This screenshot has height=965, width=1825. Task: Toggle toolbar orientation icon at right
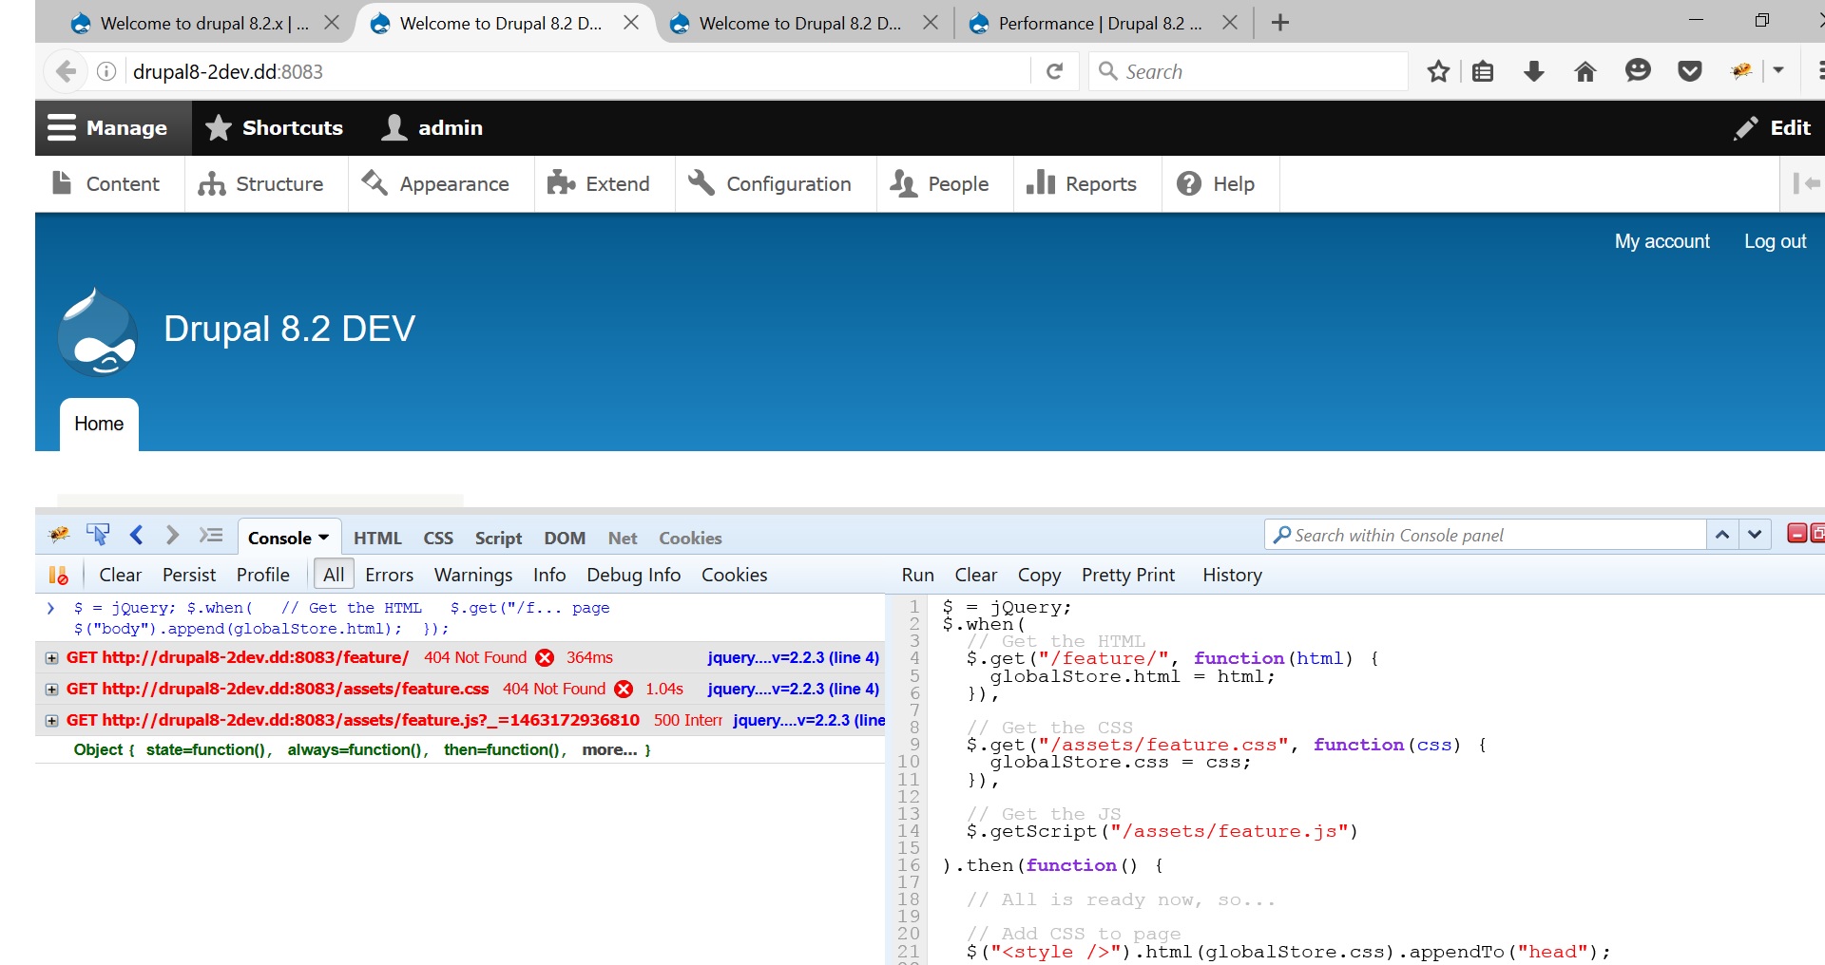[1806, 183]
